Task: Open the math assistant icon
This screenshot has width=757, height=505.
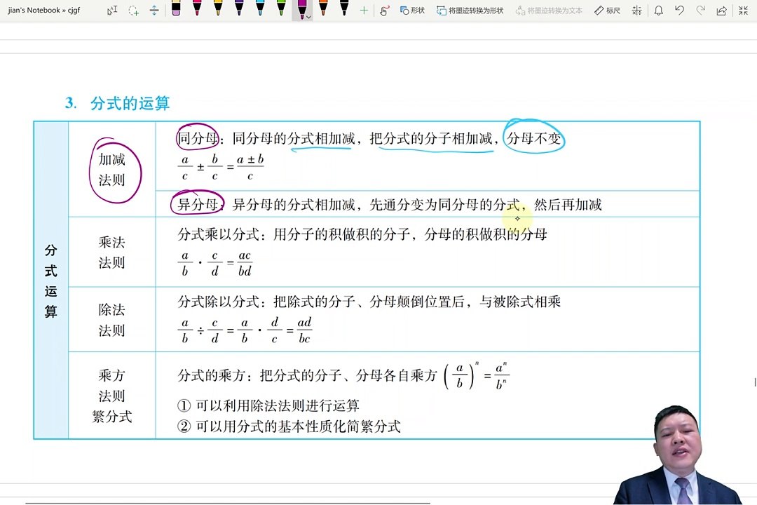Action: [x=636, y=10]
